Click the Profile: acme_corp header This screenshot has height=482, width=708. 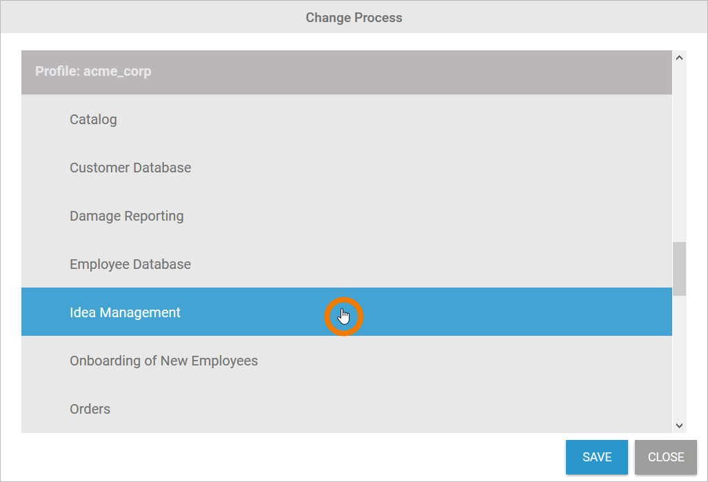click(93, 72)
